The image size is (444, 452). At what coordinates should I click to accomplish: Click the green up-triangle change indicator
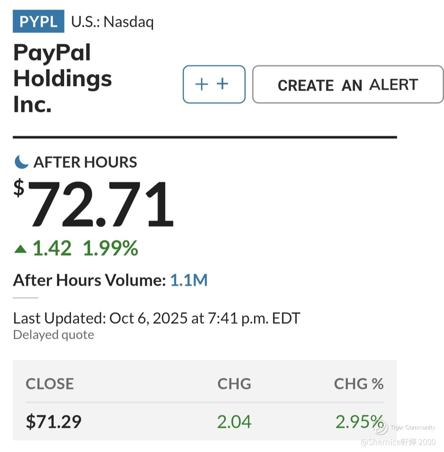(x=21, y=249)
